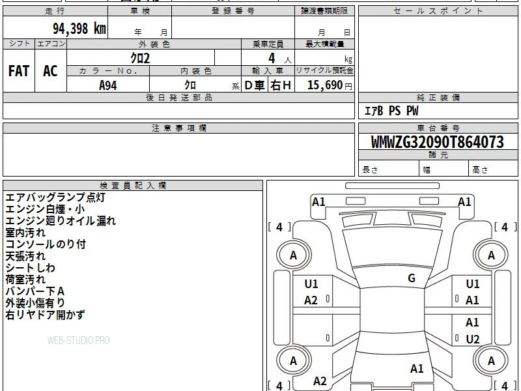This screenshot has height=391, width=521.
Task: Select the seating capacity 4 人 value
Action: coord(280,59)
